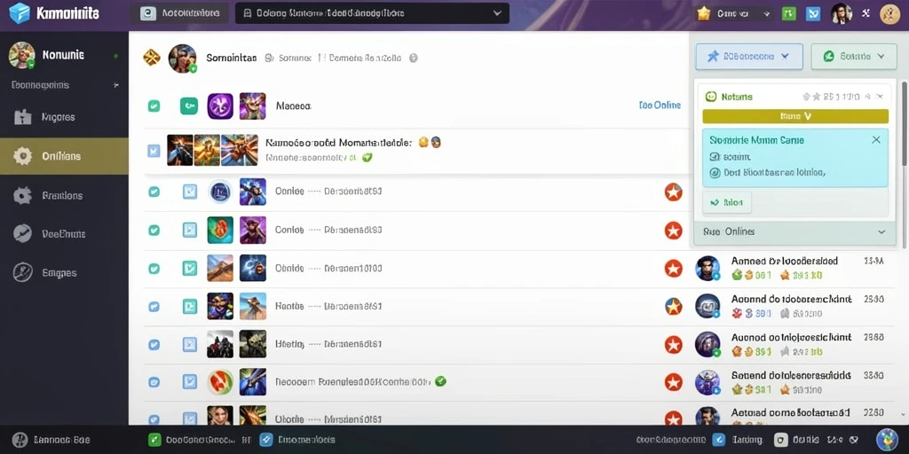Click the gold star icon in top bar
The width and height of the screenshot is (909, 454).
coord(704,13)
